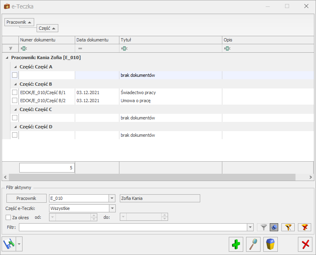Click the Część grouping header chip

point(47,28)
